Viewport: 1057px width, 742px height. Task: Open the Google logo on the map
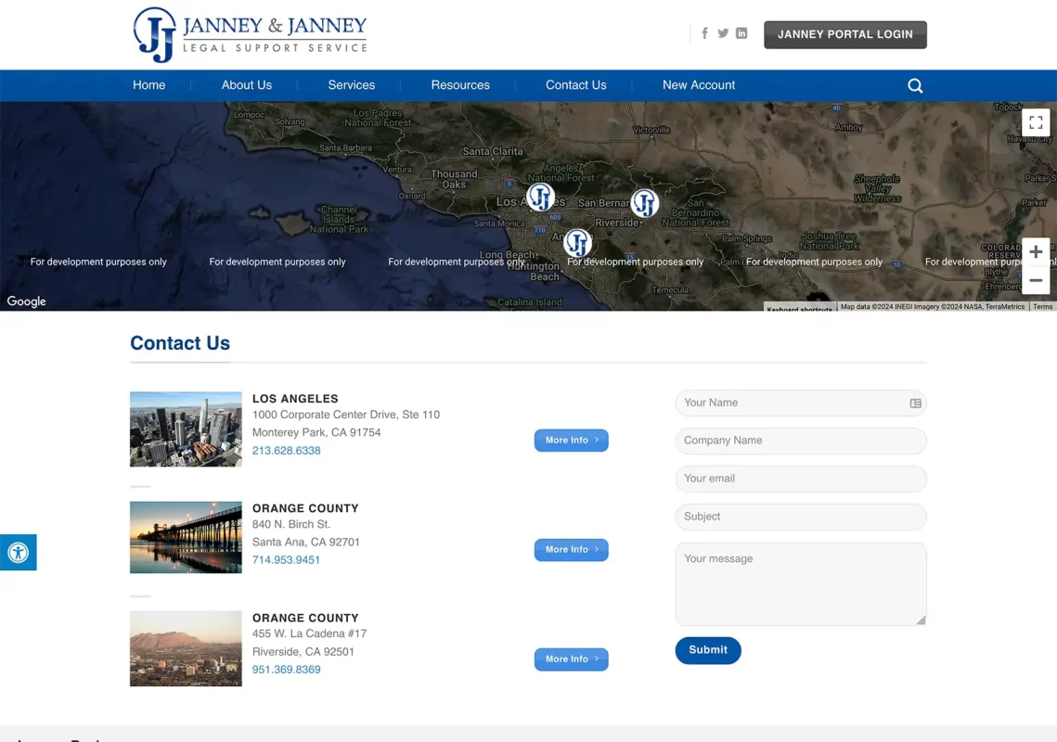click(x=26, y=301)
